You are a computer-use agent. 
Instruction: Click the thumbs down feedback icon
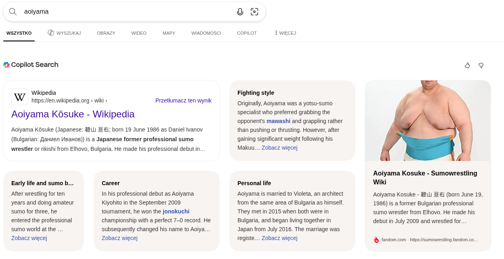click(x=481, y=65)
